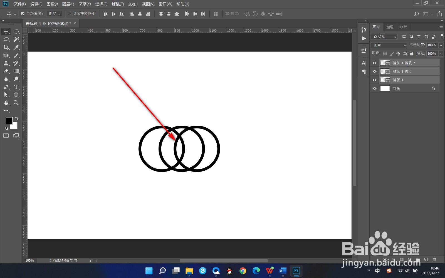Viewport: 445px width, 278px height.
Task: Switch to the 路径 tab
Action: [x=403, y=27]
